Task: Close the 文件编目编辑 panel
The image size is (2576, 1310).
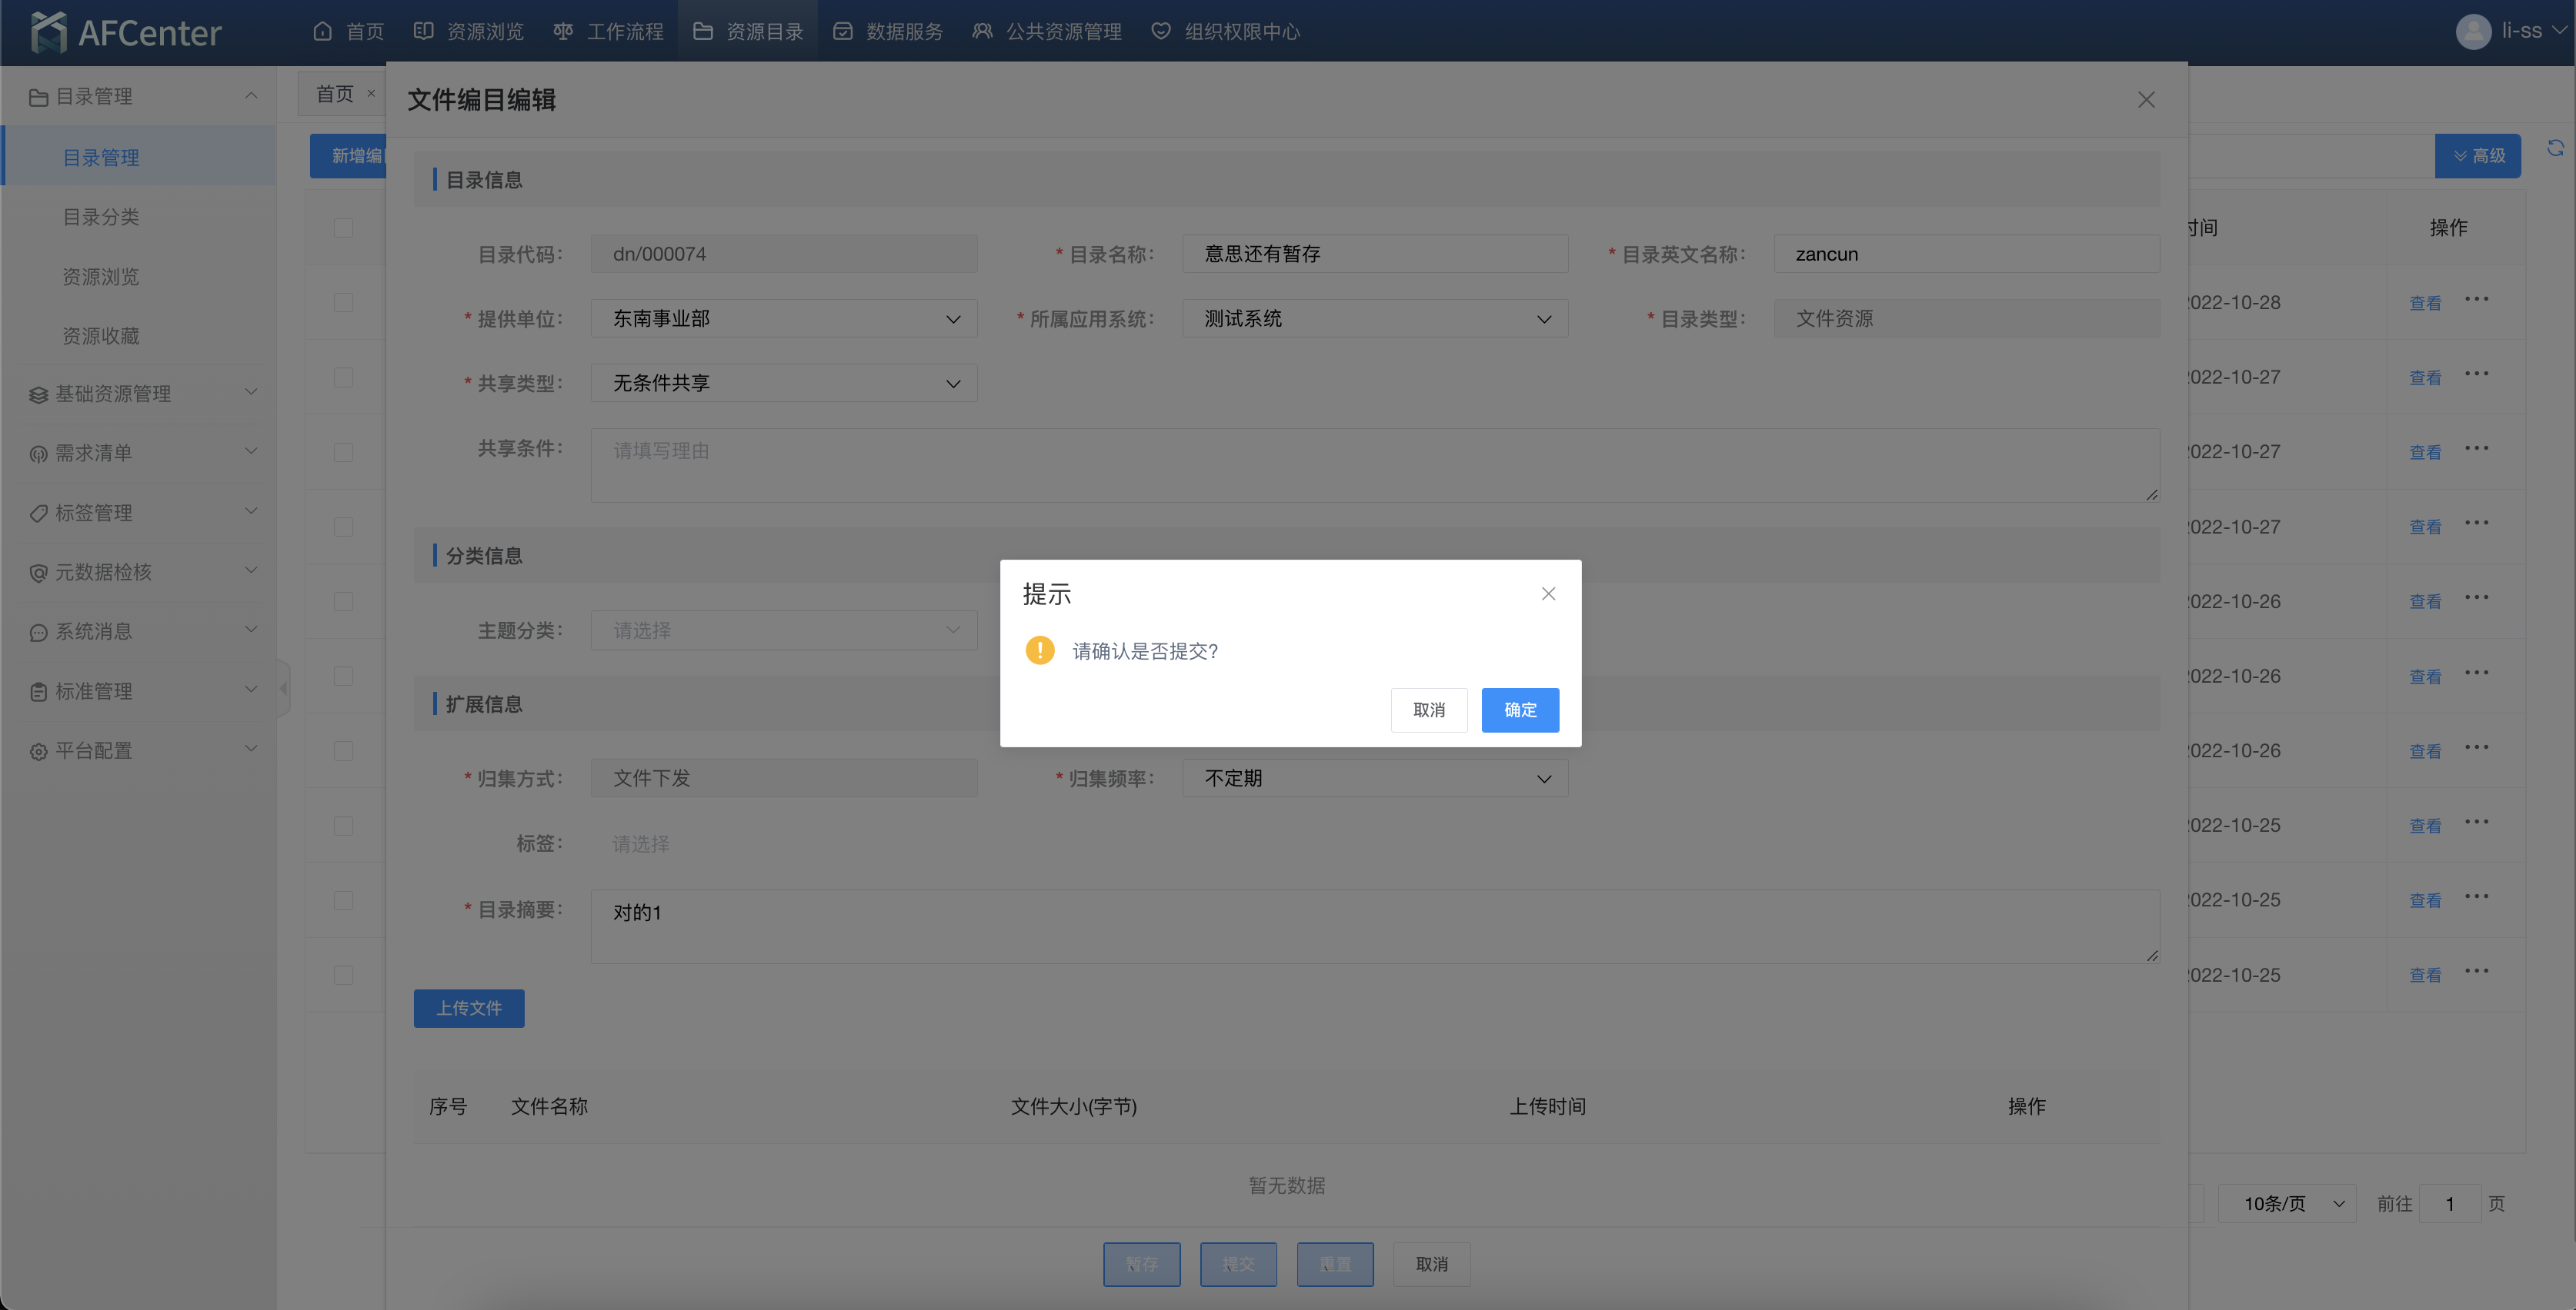Action: (2146, 100)
